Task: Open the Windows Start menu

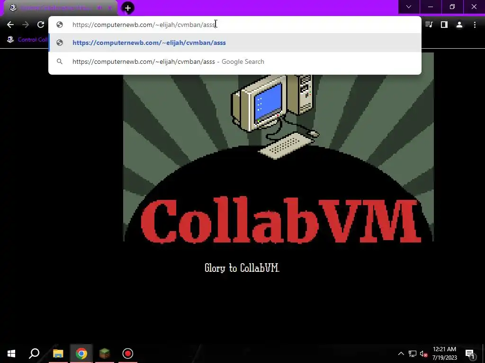Action: tap(11, 354)
